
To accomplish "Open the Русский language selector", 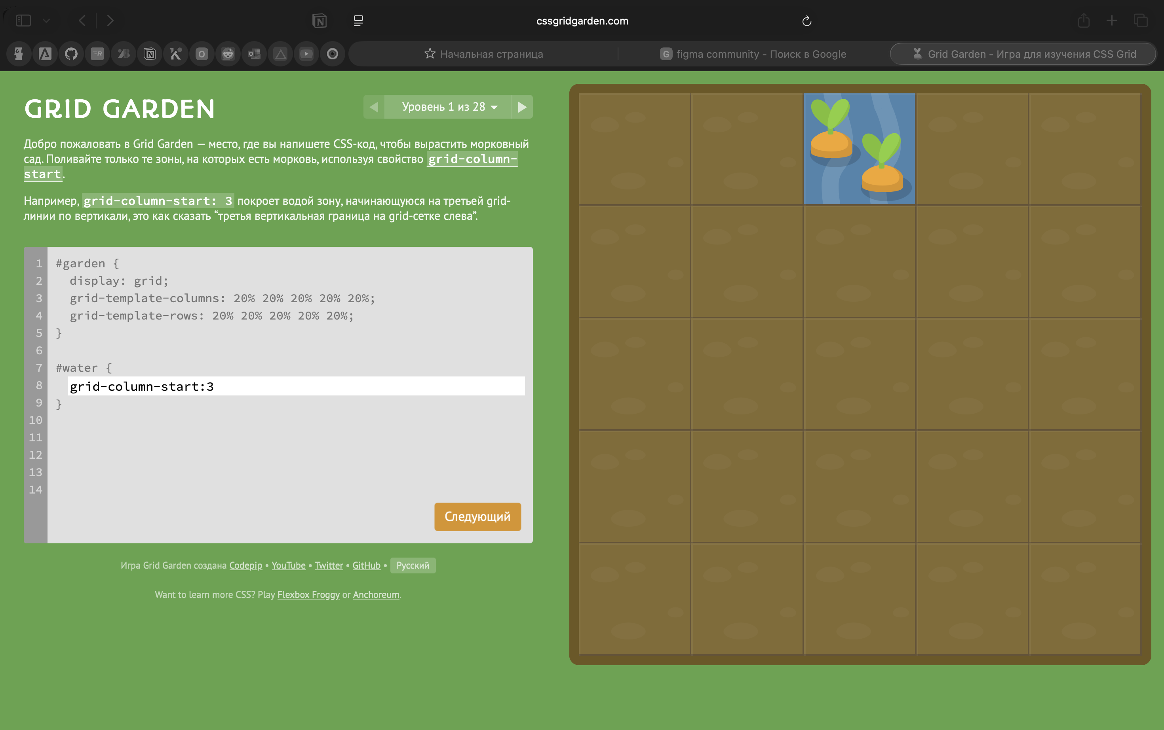I will tap(412, 565).
